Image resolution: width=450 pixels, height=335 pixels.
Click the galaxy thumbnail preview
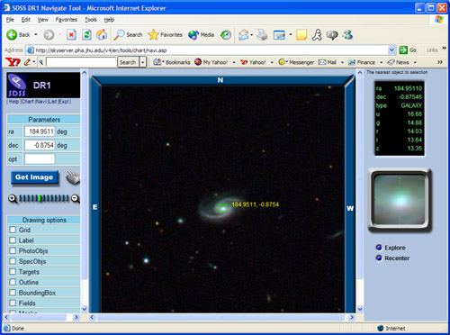click(x=400, y=200)
